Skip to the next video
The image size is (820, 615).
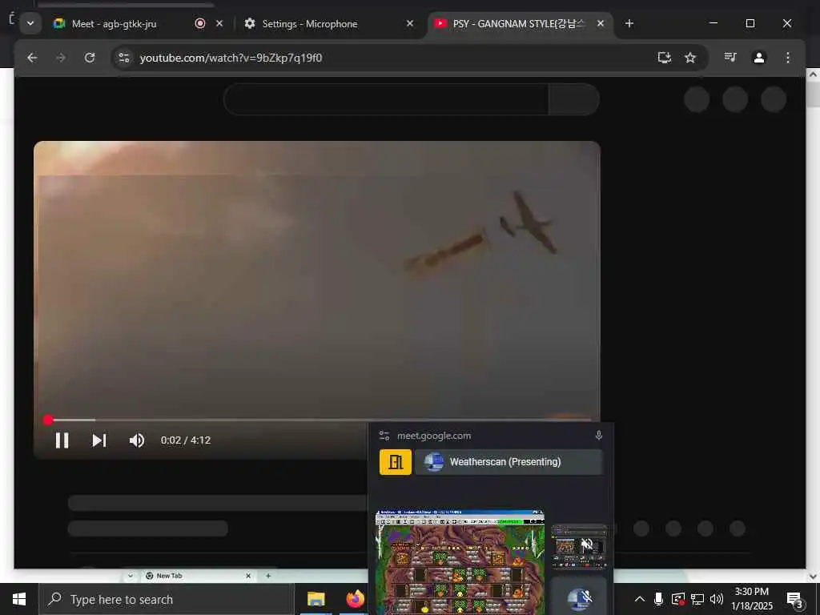tap(98, 440)
